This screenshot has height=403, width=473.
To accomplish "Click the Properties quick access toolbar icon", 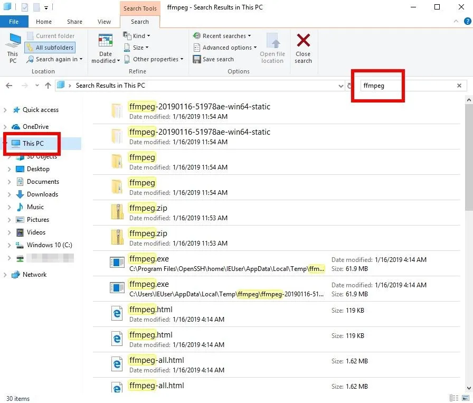I will (25, 7).
